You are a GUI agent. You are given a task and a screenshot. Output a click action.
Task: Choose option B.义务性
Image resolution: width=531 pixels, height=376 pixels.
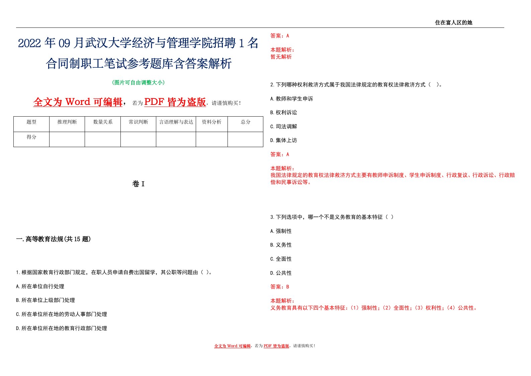pos(281,245)
